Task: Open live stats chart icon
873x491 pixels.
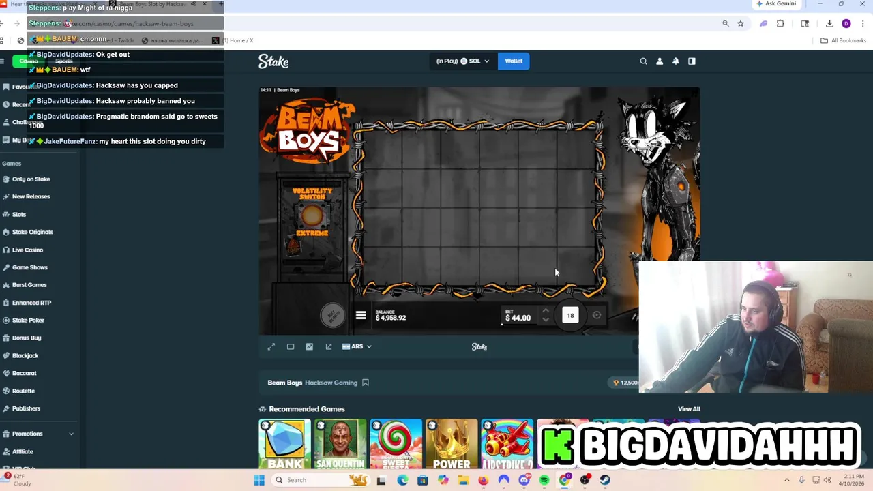Action: (310, 346)
